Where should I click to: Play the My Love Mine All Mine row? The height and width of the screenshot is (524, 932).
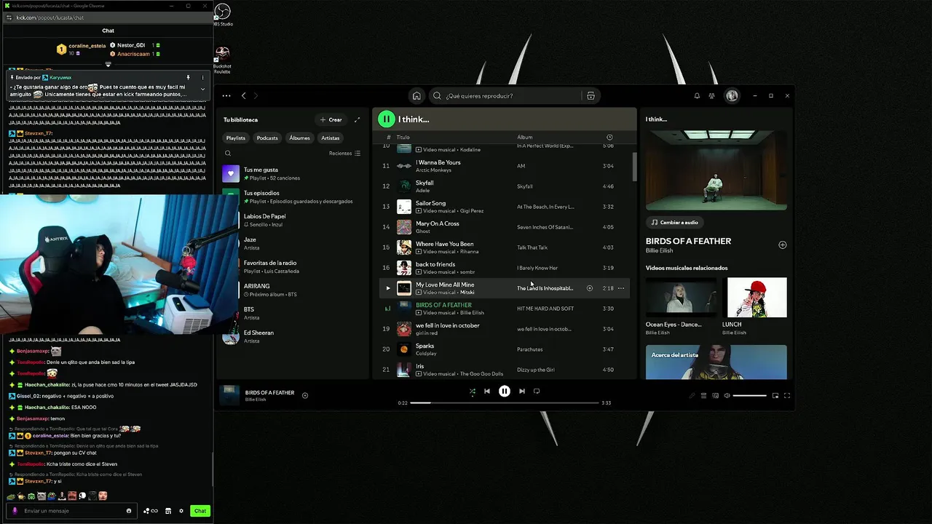(x=387, y=288)
